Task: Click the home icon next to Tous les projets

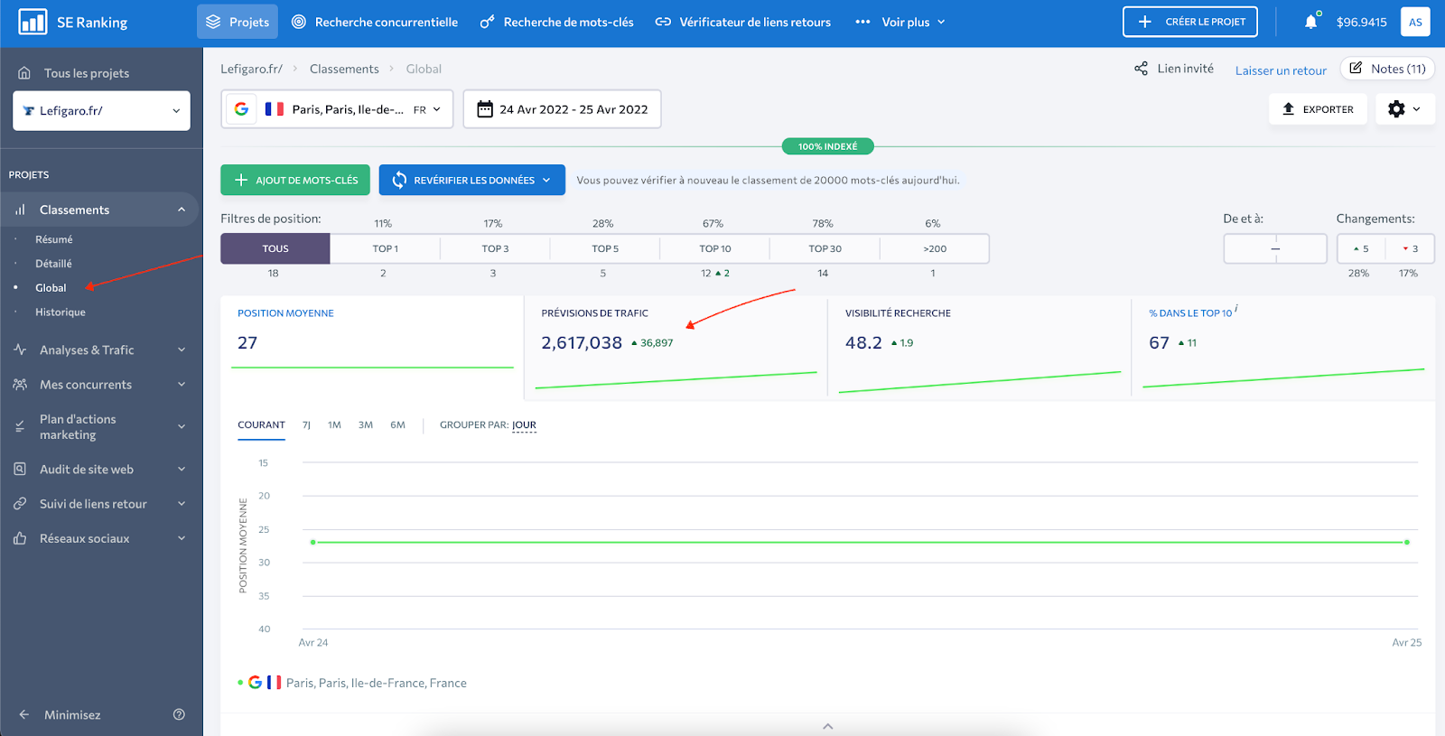Action: (24, 73)
